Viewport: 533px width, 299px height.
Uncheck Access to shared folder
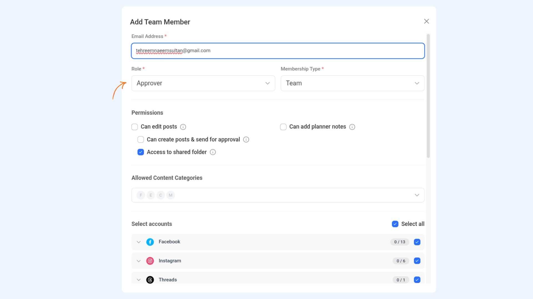click(x=141, y=152)
